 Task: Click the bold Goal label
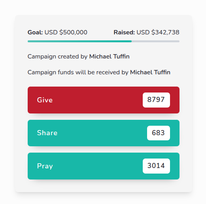pos(35,32)
